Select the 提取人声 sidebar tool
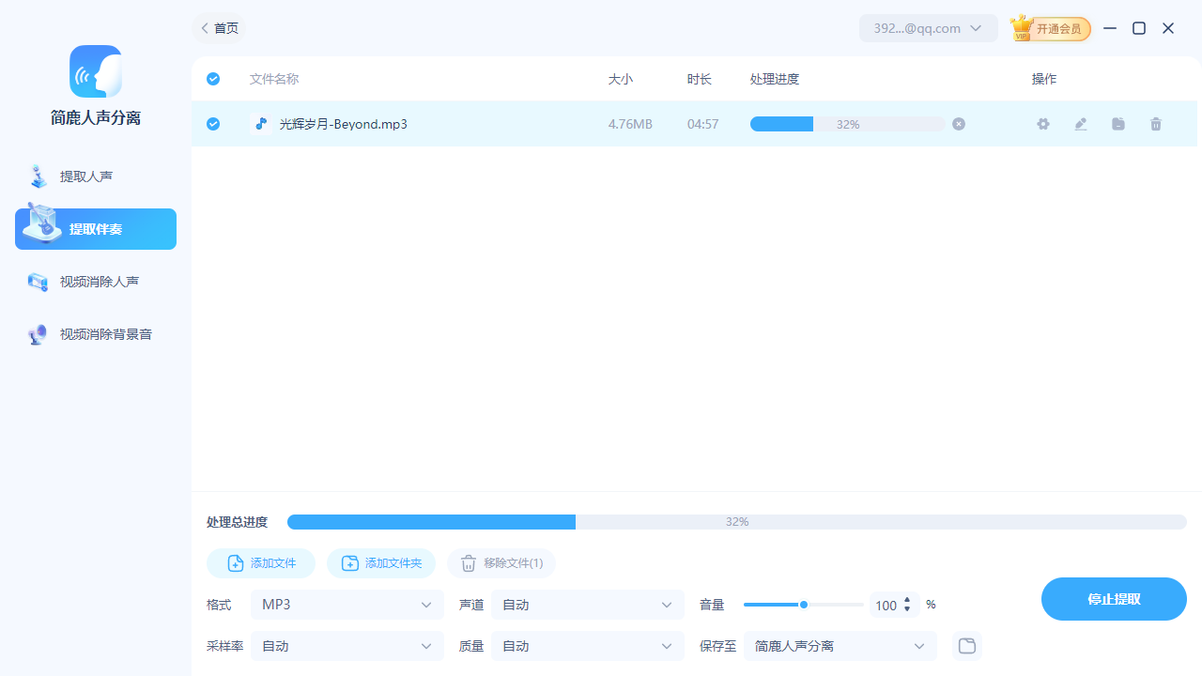 point(95,176)
